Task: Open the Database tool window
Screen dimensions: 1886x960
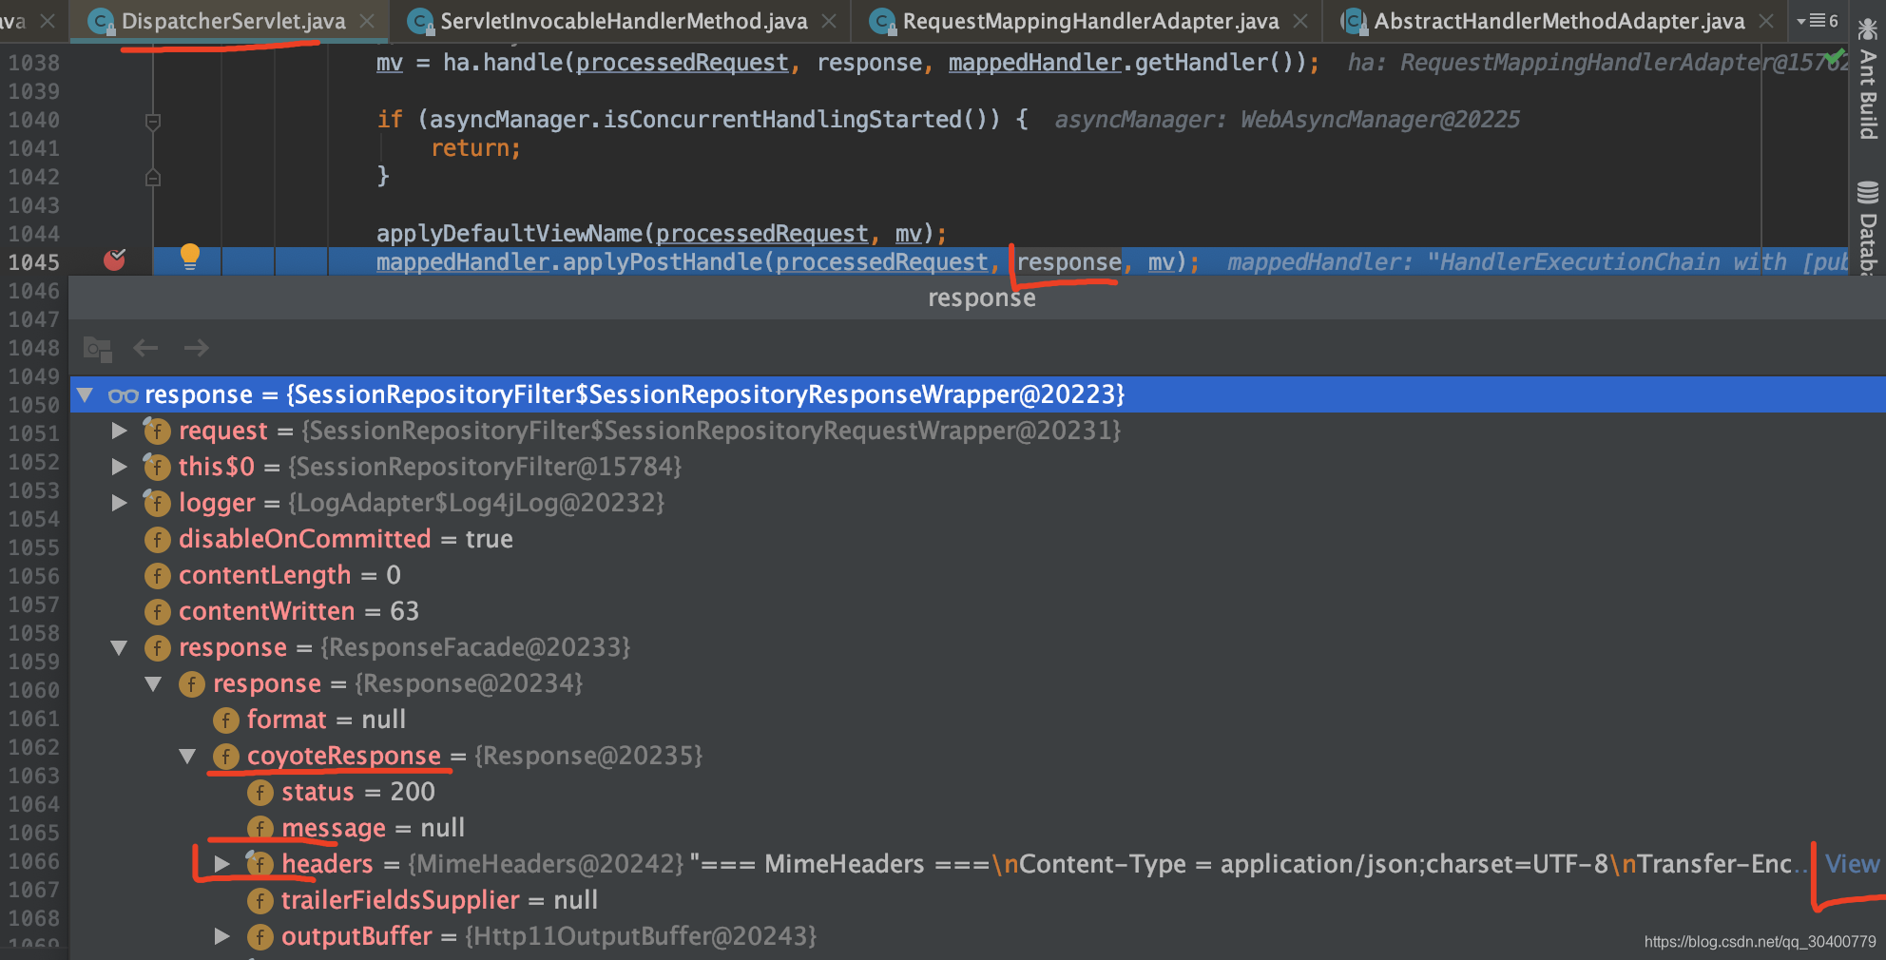Action: click(x=1868, y=228)
